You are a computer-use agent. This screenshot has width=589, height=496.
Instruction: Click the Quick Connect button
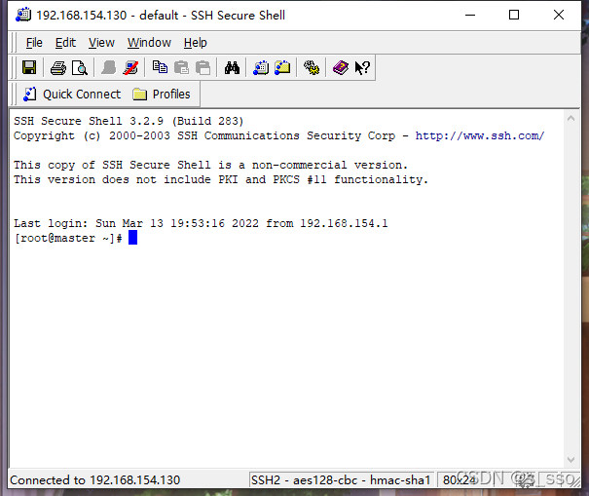pos(72,94)
